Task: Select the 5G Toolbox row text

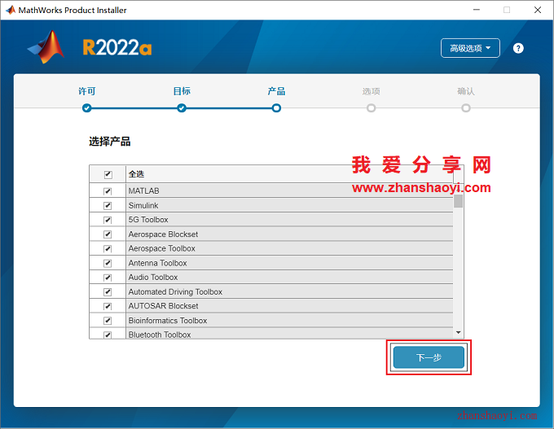Action: [x=148, y=220]
